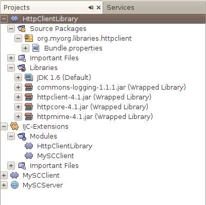
Task: Expand the JDK 1.6 (Default) node
Action: [x=18, y=77]
